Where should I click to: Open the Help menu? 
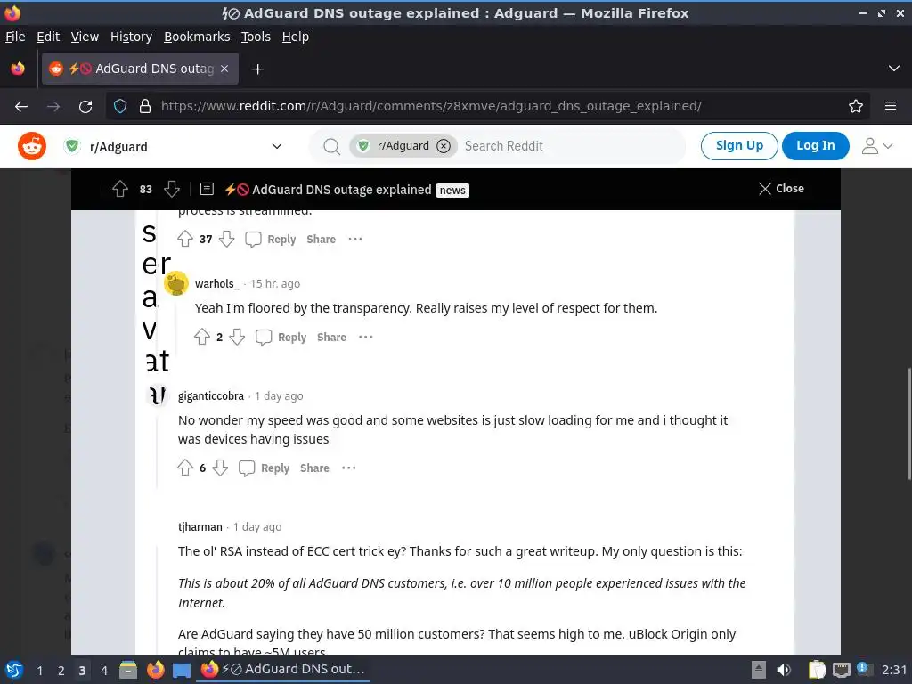(x=296, y=37)
